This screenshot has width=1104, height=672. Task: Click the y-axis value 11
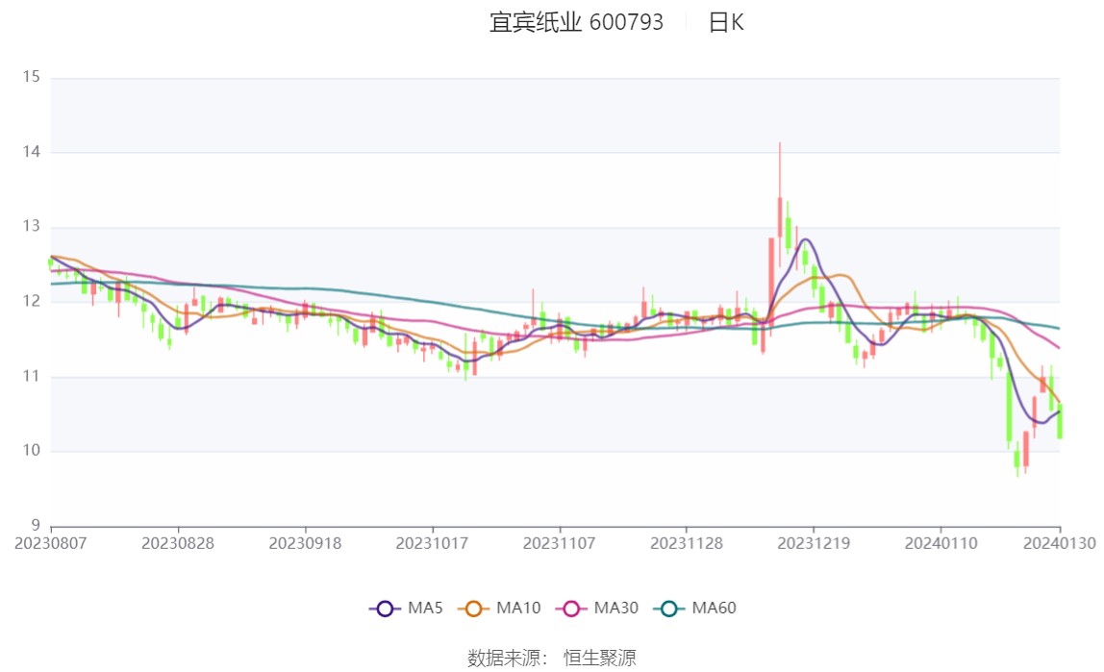click(31, 377)
